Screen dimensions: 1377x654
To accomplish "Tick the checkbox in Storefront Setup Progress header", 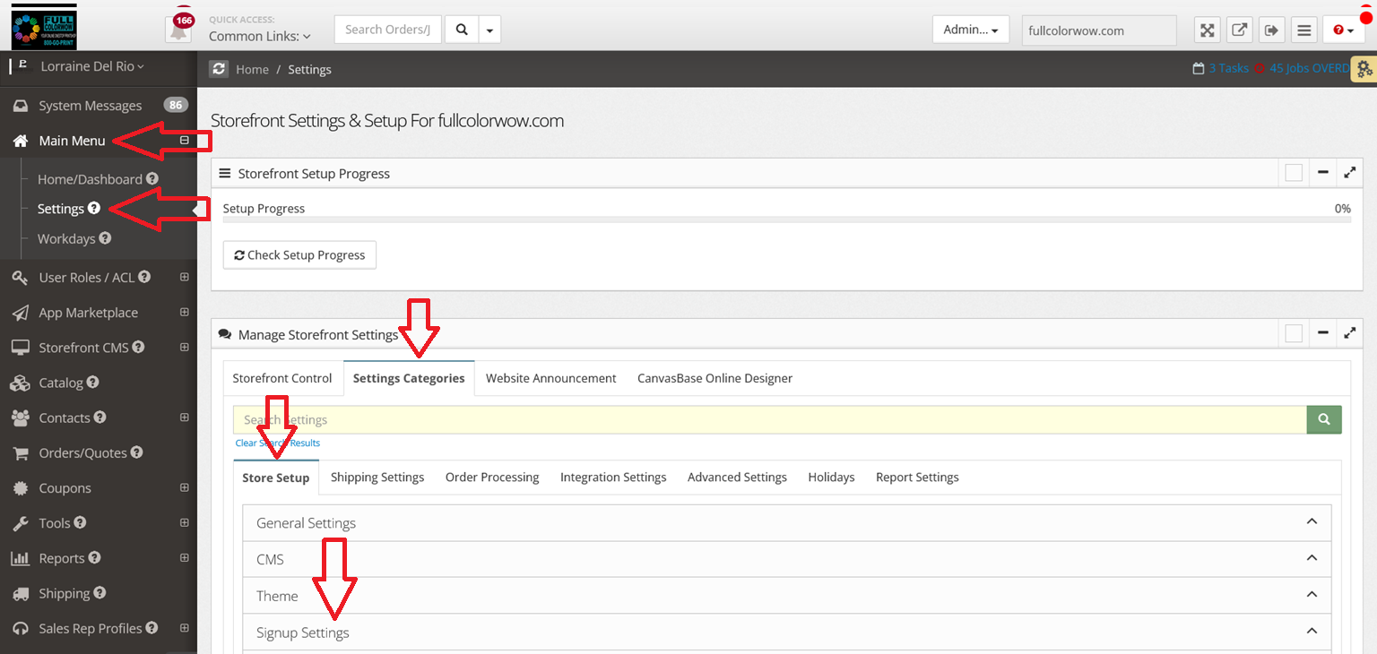I will coord(1294,173).
